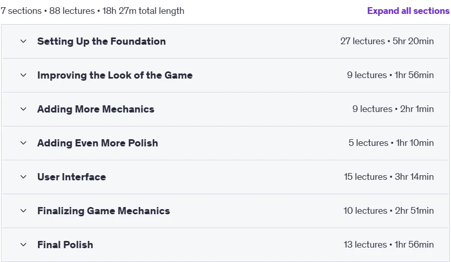Click the 5 lectures 1hr 10min label
Image resolution: width=451 pixels, height=262 pixels.
click(391, 143)
